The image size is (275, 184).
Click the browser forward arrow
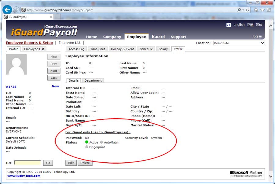(x=16, y=10)
